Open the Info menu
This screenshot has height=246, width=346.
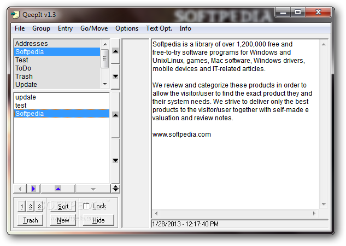coord(185,28)
